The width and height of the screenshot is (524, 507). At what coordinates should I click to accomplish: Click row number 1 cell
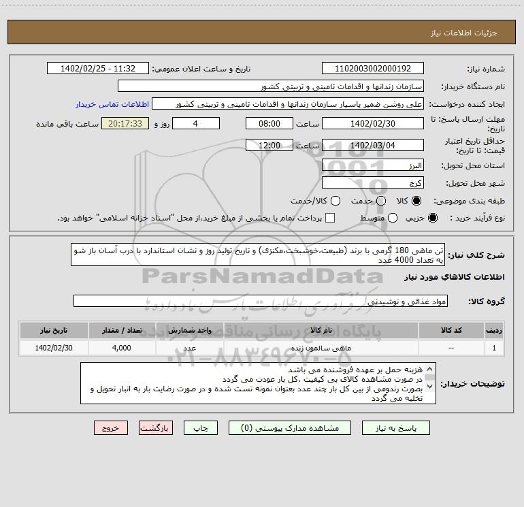point(494,348)
